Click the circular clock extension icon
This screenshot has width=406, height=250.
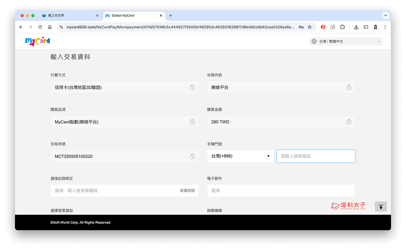333,27
